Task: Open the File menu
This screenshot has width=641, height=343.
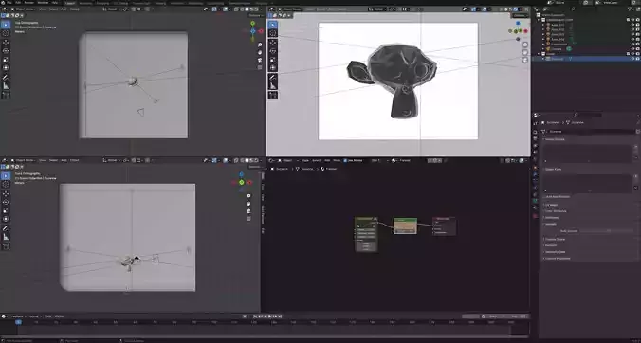Action: point(9,3)
